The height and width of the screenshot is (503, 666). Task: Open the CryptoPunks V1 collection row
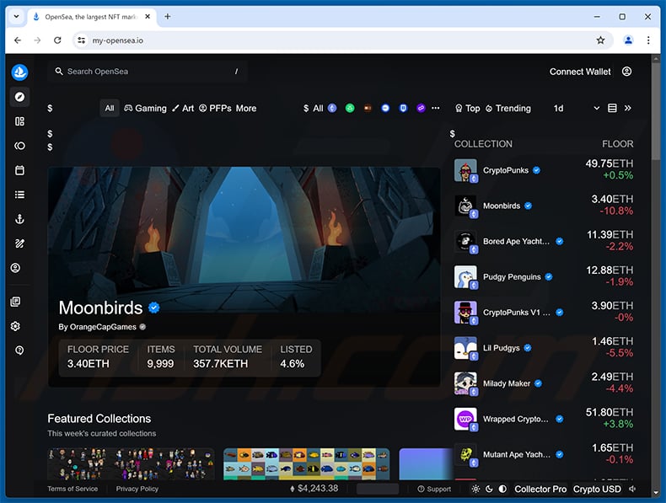pyautogui.click(x=543, y=313)
